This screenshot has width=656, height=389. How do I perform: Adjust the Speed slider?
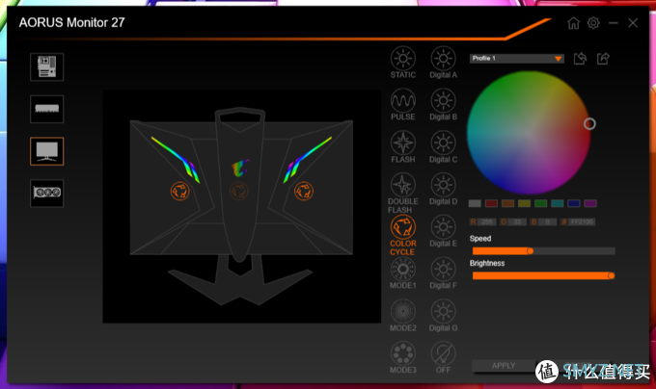(543, 251)
